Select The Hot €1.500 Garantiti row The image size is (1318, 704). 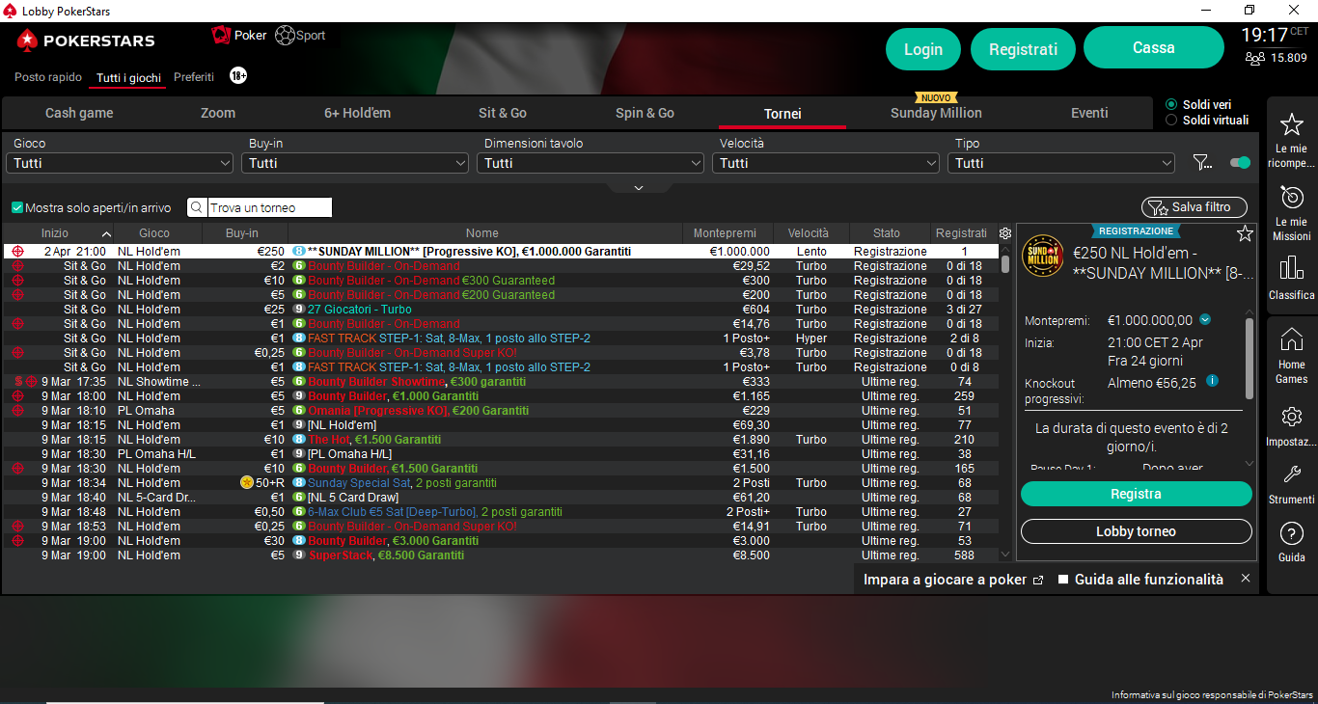coord(501,440)
